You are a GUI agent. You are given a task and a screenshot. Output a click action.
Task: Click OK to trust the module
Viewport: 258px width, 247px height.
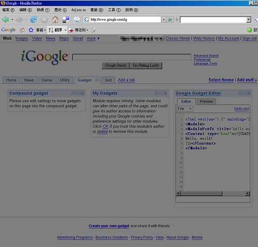pyautogui.click(x=105, y=126)
